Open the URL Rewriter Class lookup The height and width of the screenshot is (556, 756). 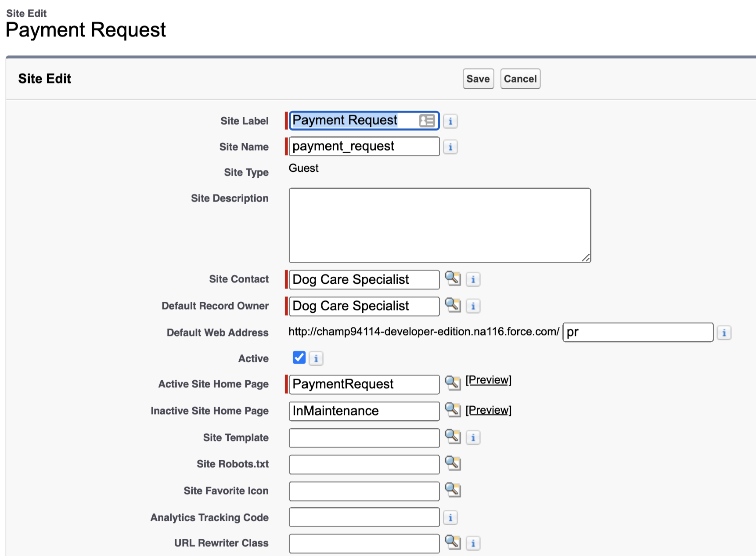(454, 543)
